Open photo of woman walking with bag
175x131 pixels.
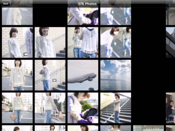(x=50, y=108)
